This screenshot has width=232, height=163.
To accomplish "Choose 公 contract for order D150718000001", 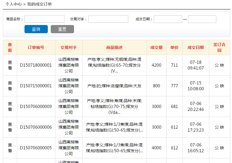I will point(217,65).
